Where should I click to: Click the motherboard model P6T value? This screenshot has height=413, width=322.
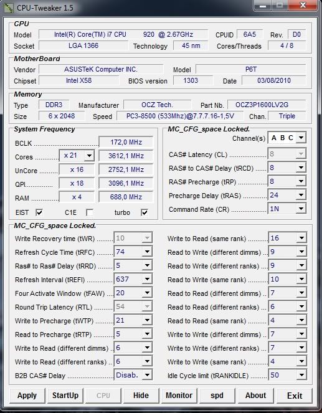pos(251,69)
